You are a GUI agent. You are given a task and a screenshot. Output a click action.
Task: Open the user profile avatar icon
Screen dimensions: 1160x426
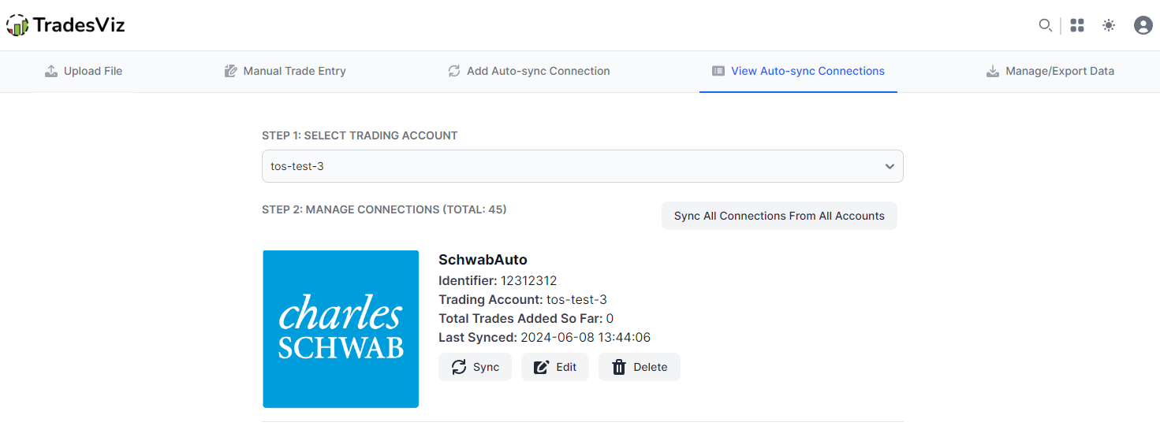pos(1143,25)
